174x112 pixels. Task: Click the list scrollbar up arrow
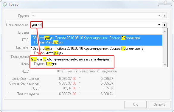point(165,31)
